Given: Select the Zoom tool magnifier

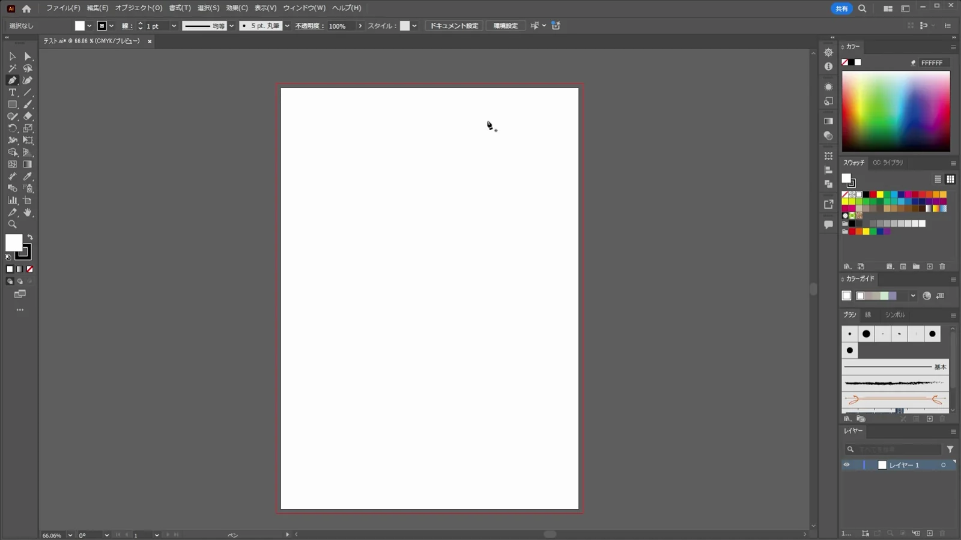Looking at the screenshot, I should [12, 224].
